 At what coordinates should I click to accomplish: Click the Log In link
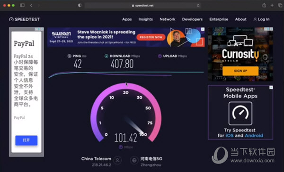[261, 19]
